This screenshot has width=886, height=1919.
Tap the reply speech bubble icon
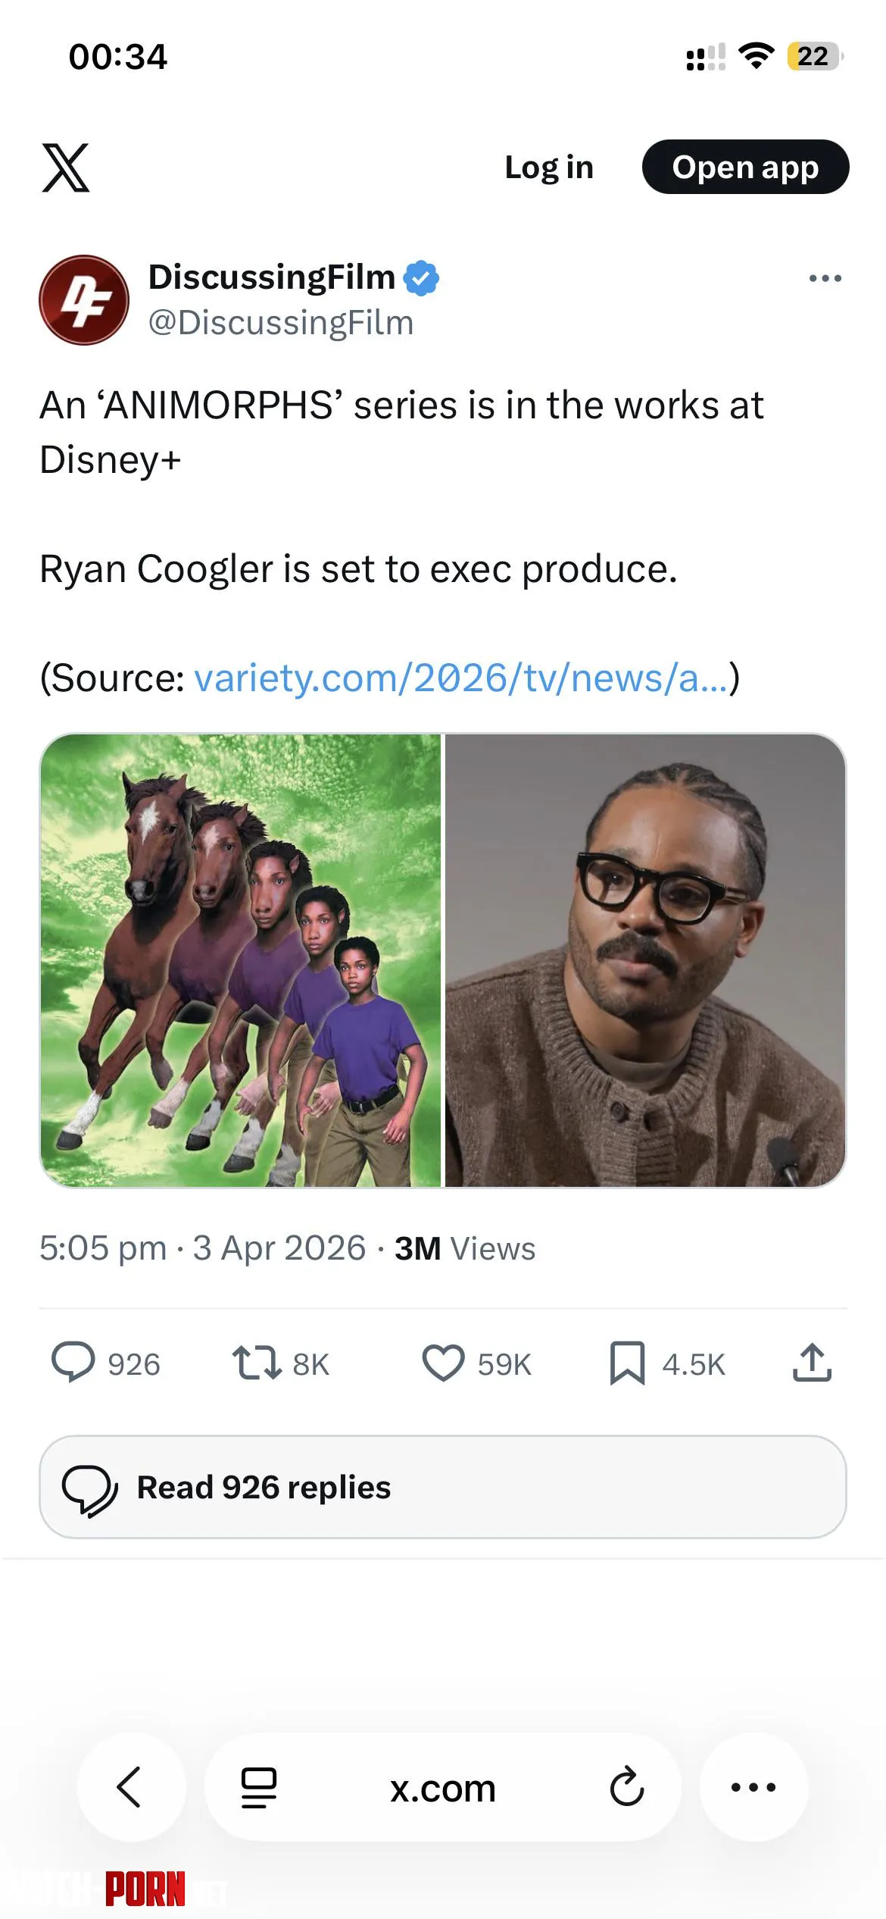(73, 1363)
